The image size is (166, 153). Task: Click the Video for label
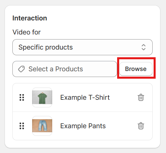[x=26, y=32]
